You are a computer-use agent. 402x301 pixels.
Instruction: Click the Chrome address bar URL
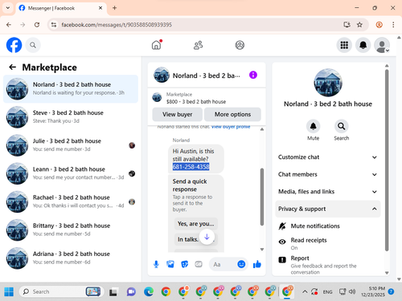[x=117, y=25]
